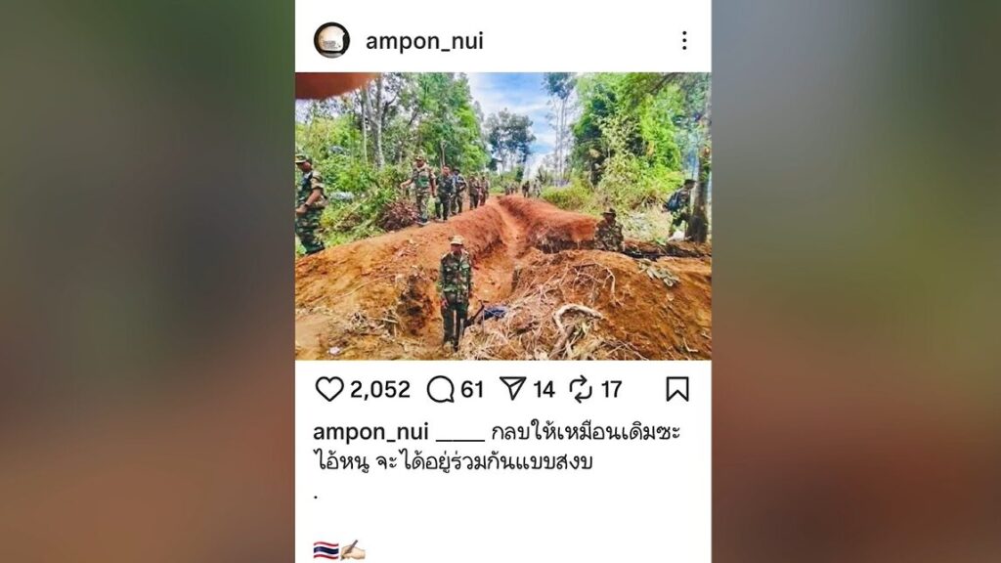This screenshot has height=563, width=1001.
Task: Save post with bookmark icon
Action: tap(677, 389)
